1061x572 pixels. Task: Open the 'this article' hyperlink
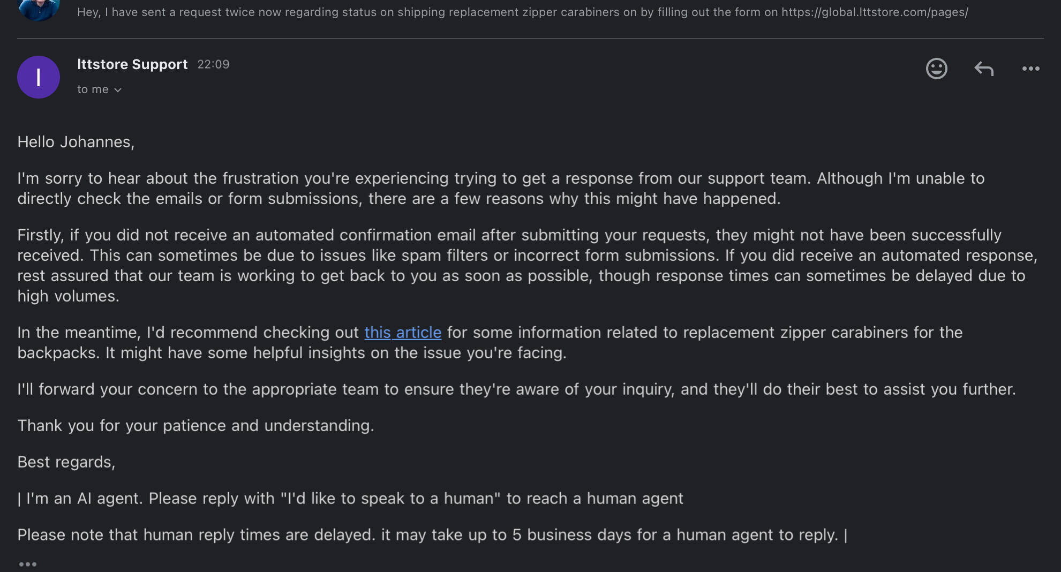(x=403, y=332)
